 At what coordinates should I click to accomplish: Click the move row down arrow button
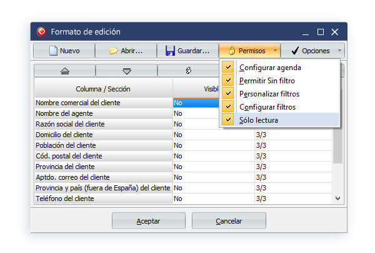(126, 71)
